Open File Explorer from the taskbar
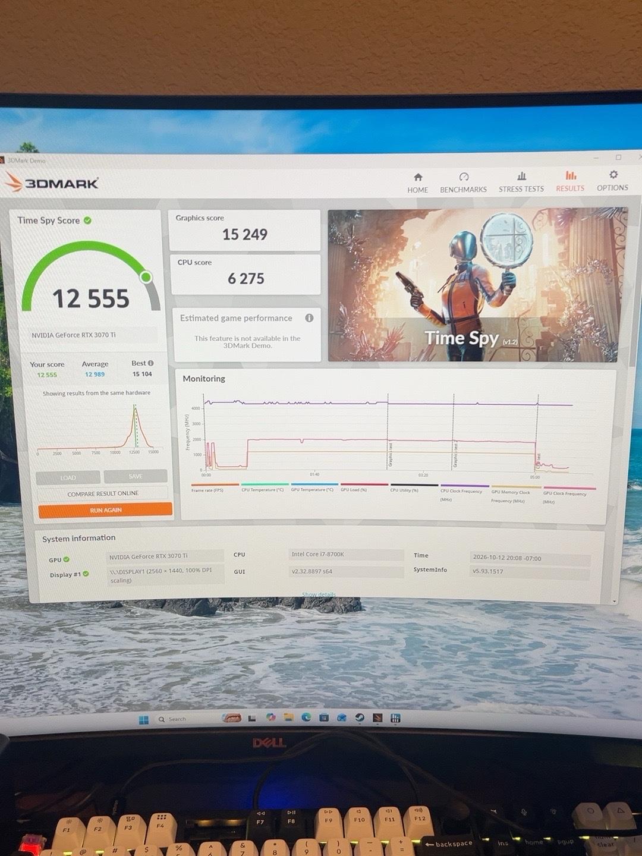 tap(288, 717)
